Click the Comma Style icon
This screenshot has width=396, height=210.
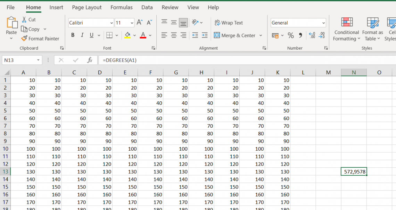point(300,35)
